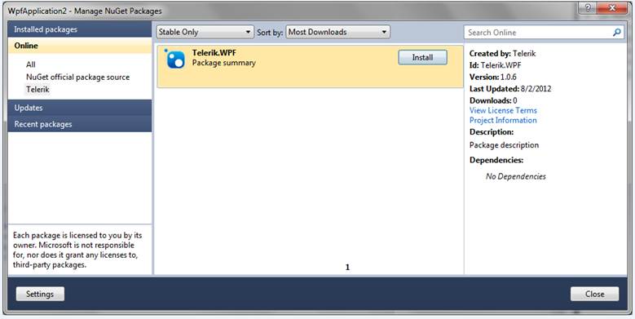Select the Online section
Viewport: 635px width, 319px height.
click(x=80, y=46)
